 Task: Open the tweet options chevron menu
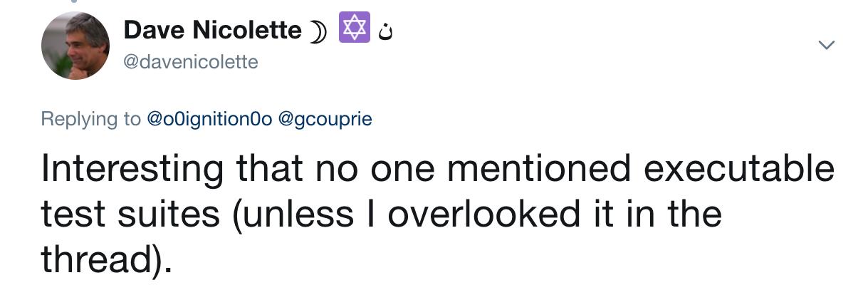[x=826, y=45]
